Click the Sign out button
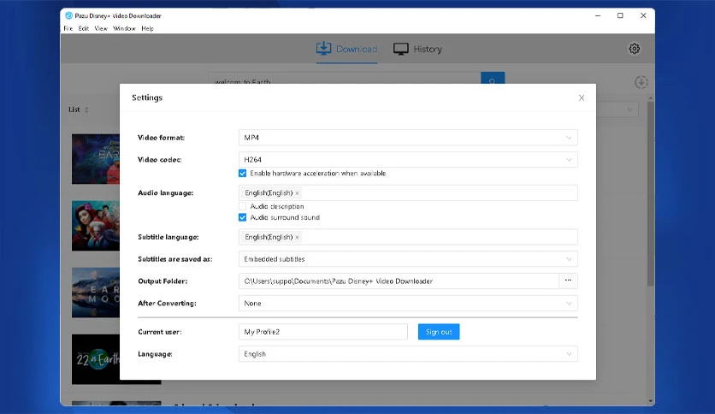 point(439,332)
